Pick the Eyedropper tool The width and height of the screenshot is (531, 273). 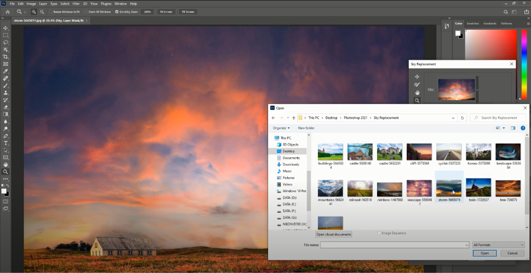click(6, 71)
